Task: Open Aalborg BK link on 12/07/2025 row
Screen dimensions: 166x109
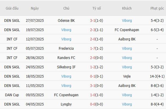Action: (127, 39)
